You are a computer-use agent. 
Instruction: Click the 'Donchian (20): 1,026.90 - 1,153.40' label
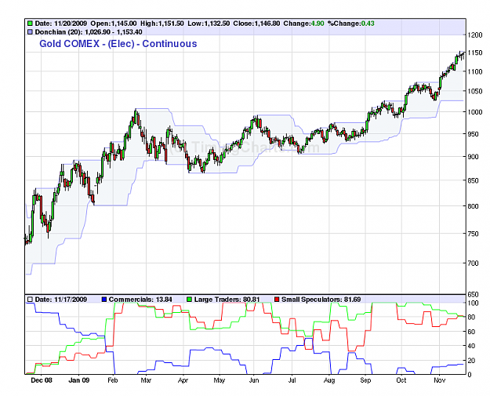[89, 32]
